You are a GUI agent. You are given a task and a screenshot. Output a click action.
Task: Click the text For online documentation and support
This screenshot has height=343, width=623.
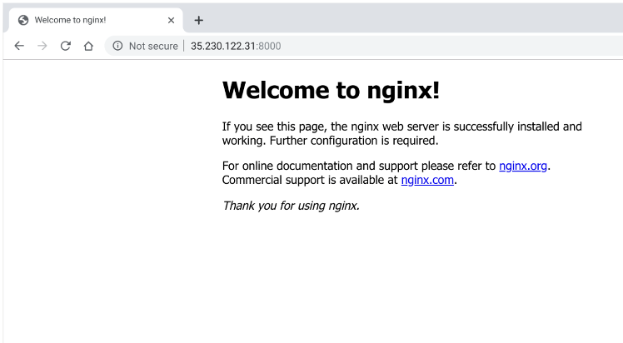(x=320, y=166)
